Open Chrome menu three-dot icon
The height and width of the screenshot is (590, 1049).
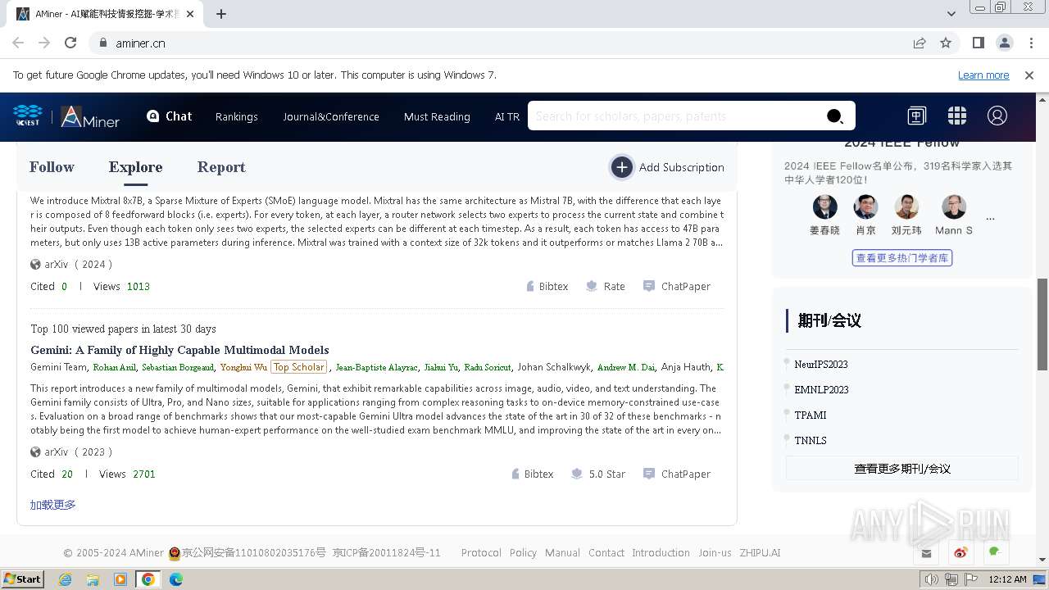coord(1030,43)
